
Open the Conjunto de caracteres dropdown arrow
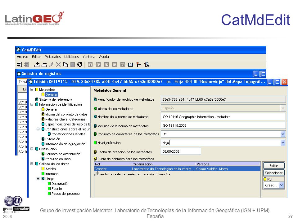point(283,134)
